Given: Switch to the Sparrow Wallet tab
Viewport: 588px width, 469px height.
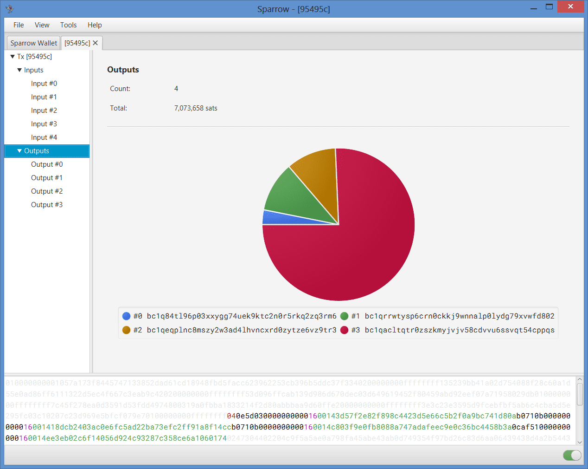Looking at the screenshot, I should [33, 43].
